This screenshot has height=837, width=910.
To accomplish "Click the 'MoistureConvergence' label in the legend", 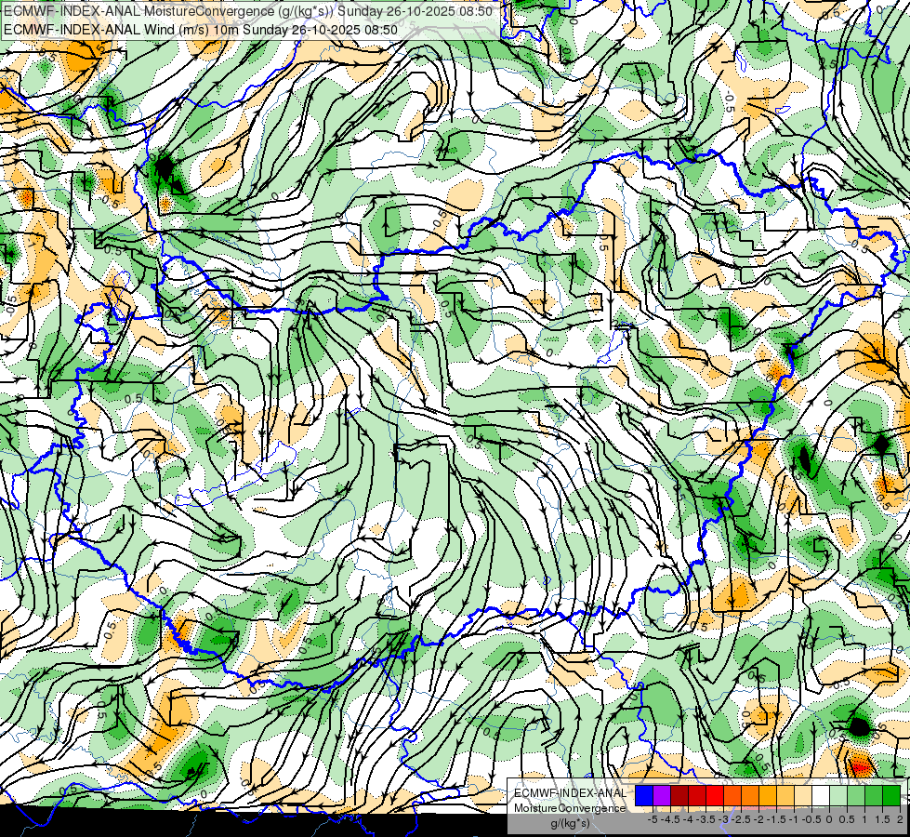I will pyautogui.click(x=570, y=808).
